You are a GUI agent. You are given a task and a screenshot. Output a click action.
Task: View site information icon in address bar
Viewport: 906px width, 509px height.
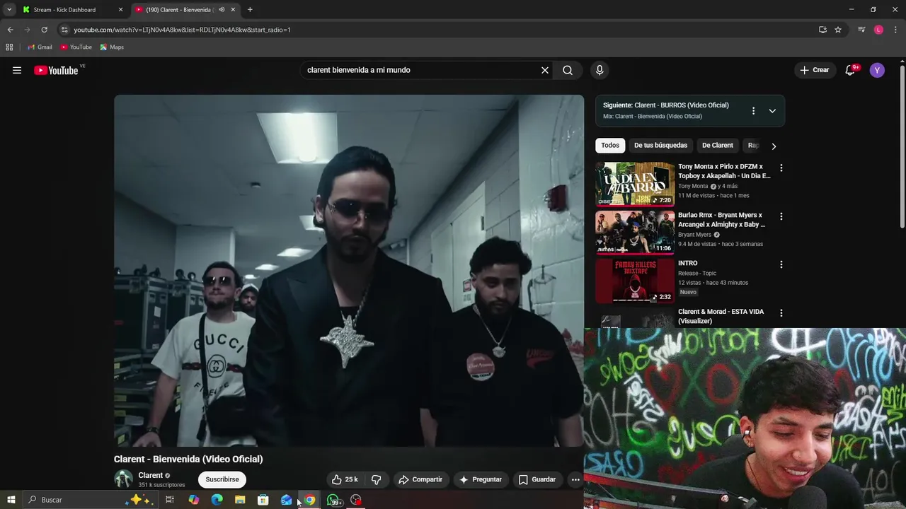64,30
